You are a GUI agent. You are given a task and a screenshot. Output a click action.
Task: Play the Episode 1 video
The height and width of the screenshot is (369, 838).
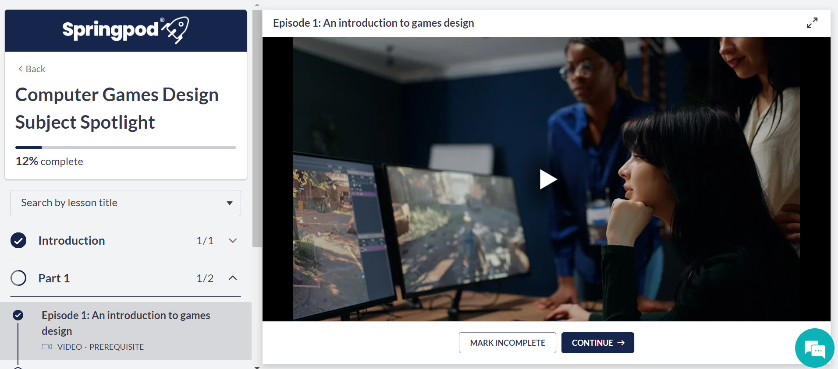[547, 179]
